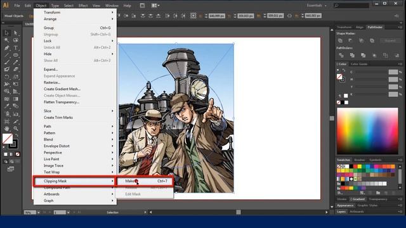Screen dimensions: 406x228
Task: Click the Crop pathfinder icon
Action: tap(374, 55)
